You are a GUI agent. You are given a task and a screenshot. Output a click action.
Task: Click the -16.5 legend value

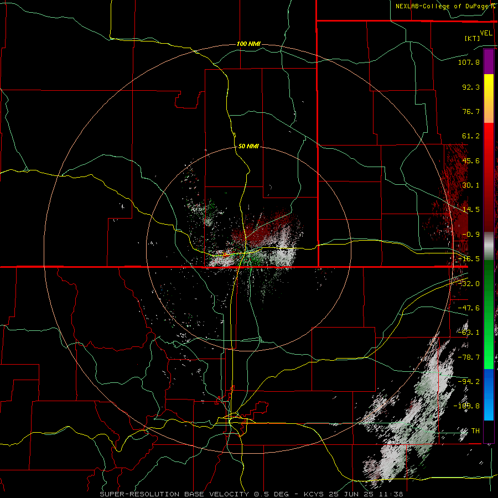[469, 259]
